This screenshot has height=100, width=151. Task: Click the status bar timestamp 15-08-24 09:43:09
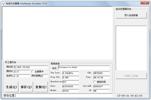(x=130, y=96)
